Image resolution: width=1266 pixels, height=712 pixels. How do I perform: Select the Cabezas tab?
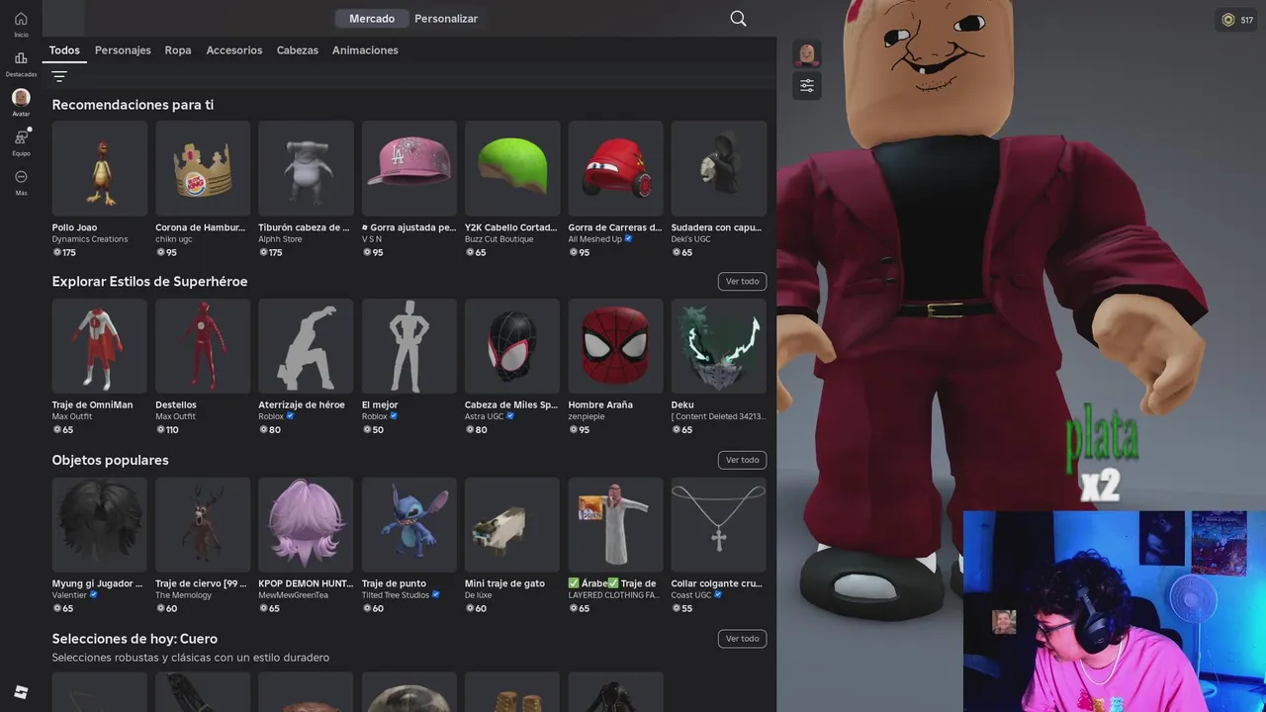click(x=298, y=50)
